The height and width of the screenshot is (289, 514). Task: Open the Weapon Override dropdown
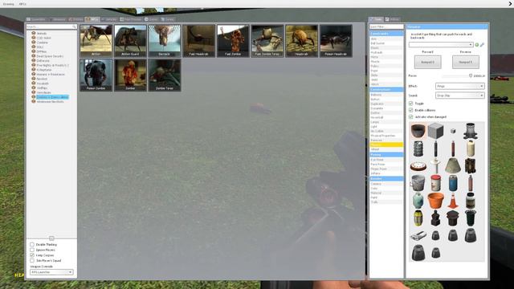tap(51, 272)
